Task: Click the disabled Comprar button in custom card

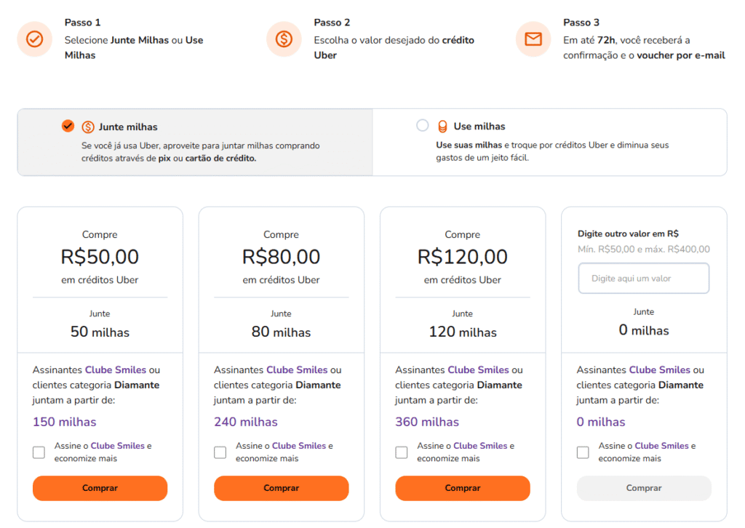Action: [x=643, y=488]
